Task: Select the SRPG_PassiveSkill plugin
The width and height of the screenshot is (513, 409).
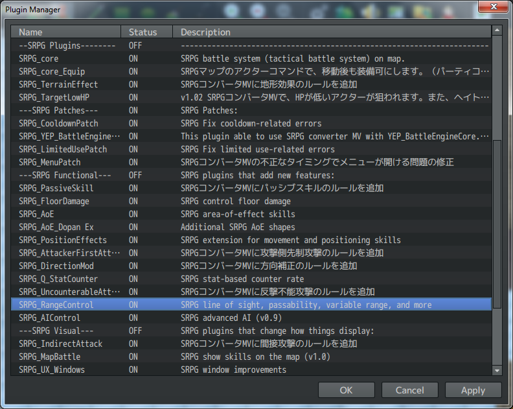Action: (x=251, y=188)
